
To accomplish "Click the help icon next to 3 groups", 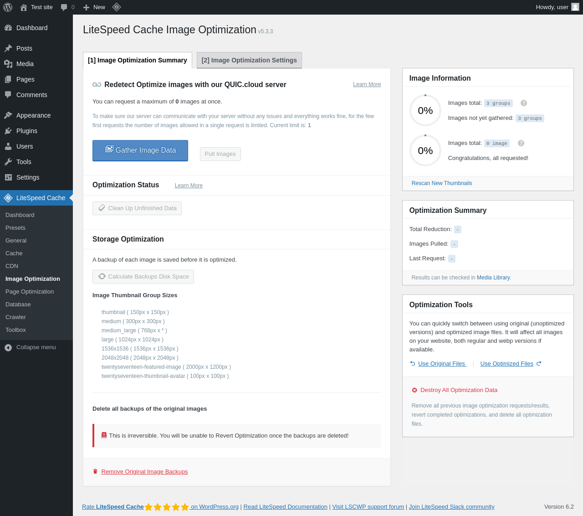I will point(524,103).
